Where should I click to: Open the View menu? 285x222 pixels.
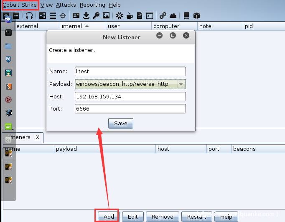pyautogui.click(x=46, y=5)
